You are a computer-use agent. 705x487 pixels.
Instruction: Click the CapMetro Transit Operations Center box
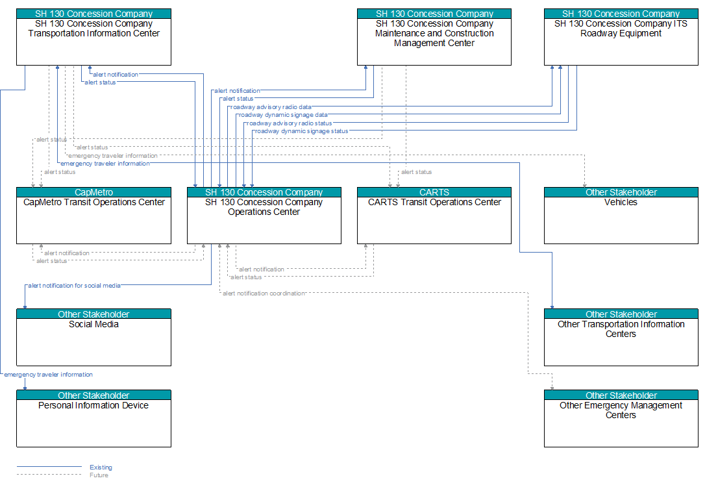point(93,216)
